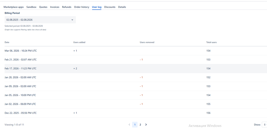Click total 154 on Feb 17 row

pyautogui.click(x=208, y=69)
